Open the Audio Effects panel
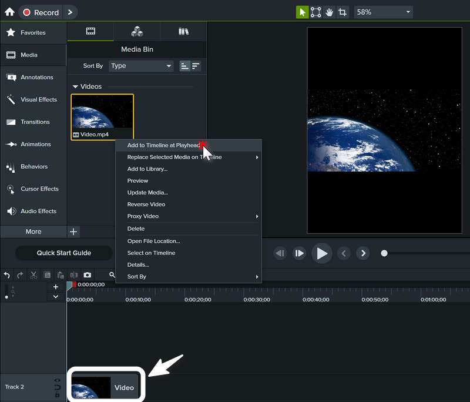 click(x=33, y=211)
